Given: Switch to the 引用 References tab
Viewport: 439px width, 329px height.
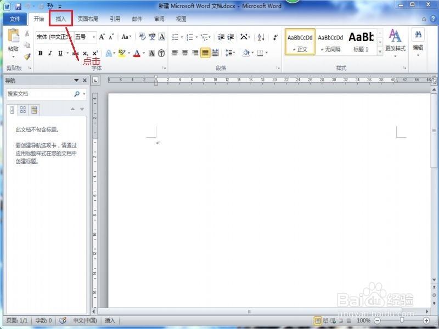Looking at the screenshot, I should (115, 19).
